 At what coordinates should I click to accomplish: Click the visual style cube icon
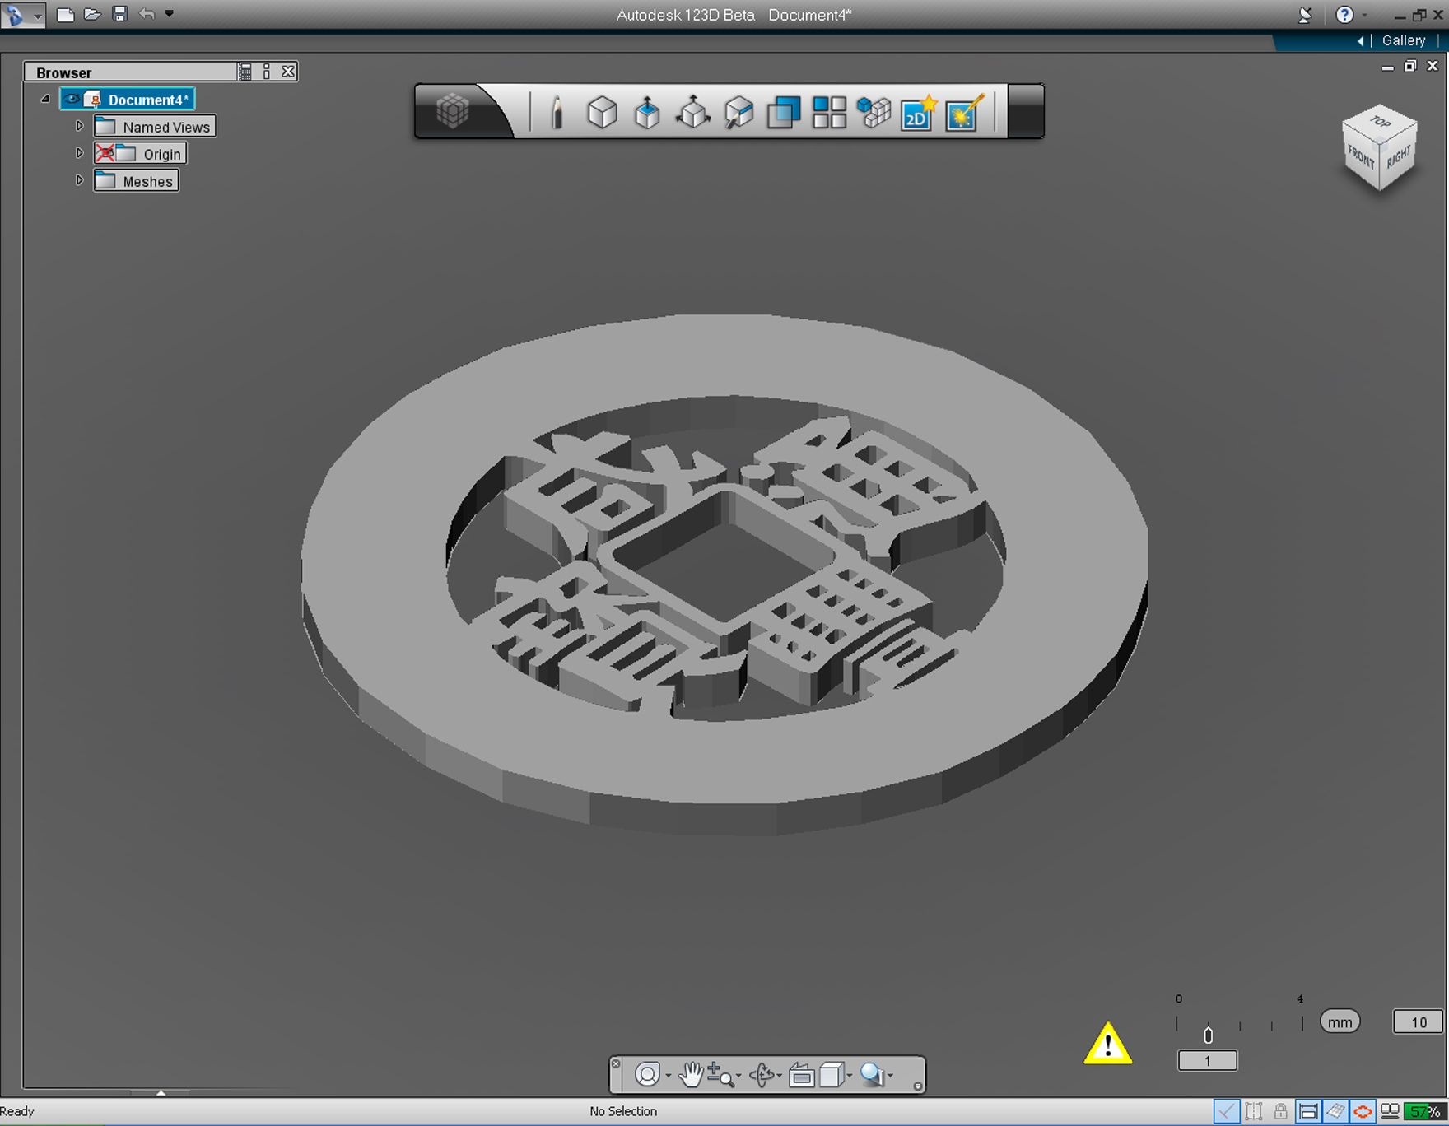[x=832, y=1074]
